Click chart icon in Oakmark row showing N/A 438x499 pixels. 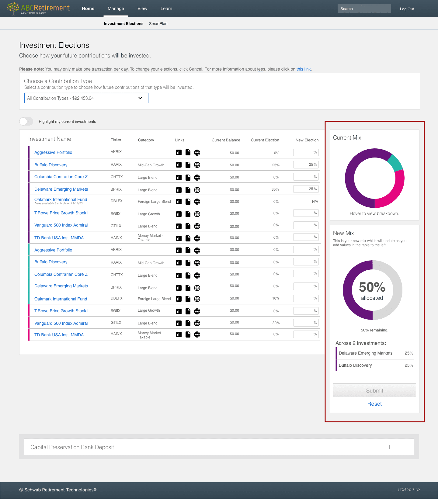179,202
